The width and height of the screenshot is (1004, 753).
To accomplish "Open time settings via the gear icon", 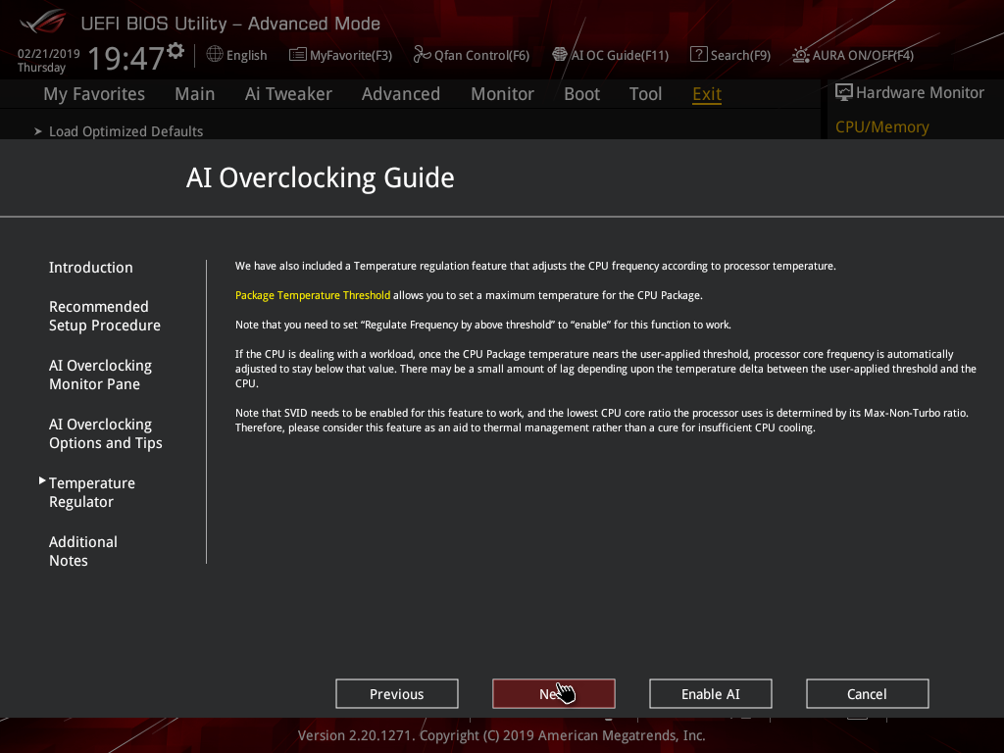I will click(176, 51).
